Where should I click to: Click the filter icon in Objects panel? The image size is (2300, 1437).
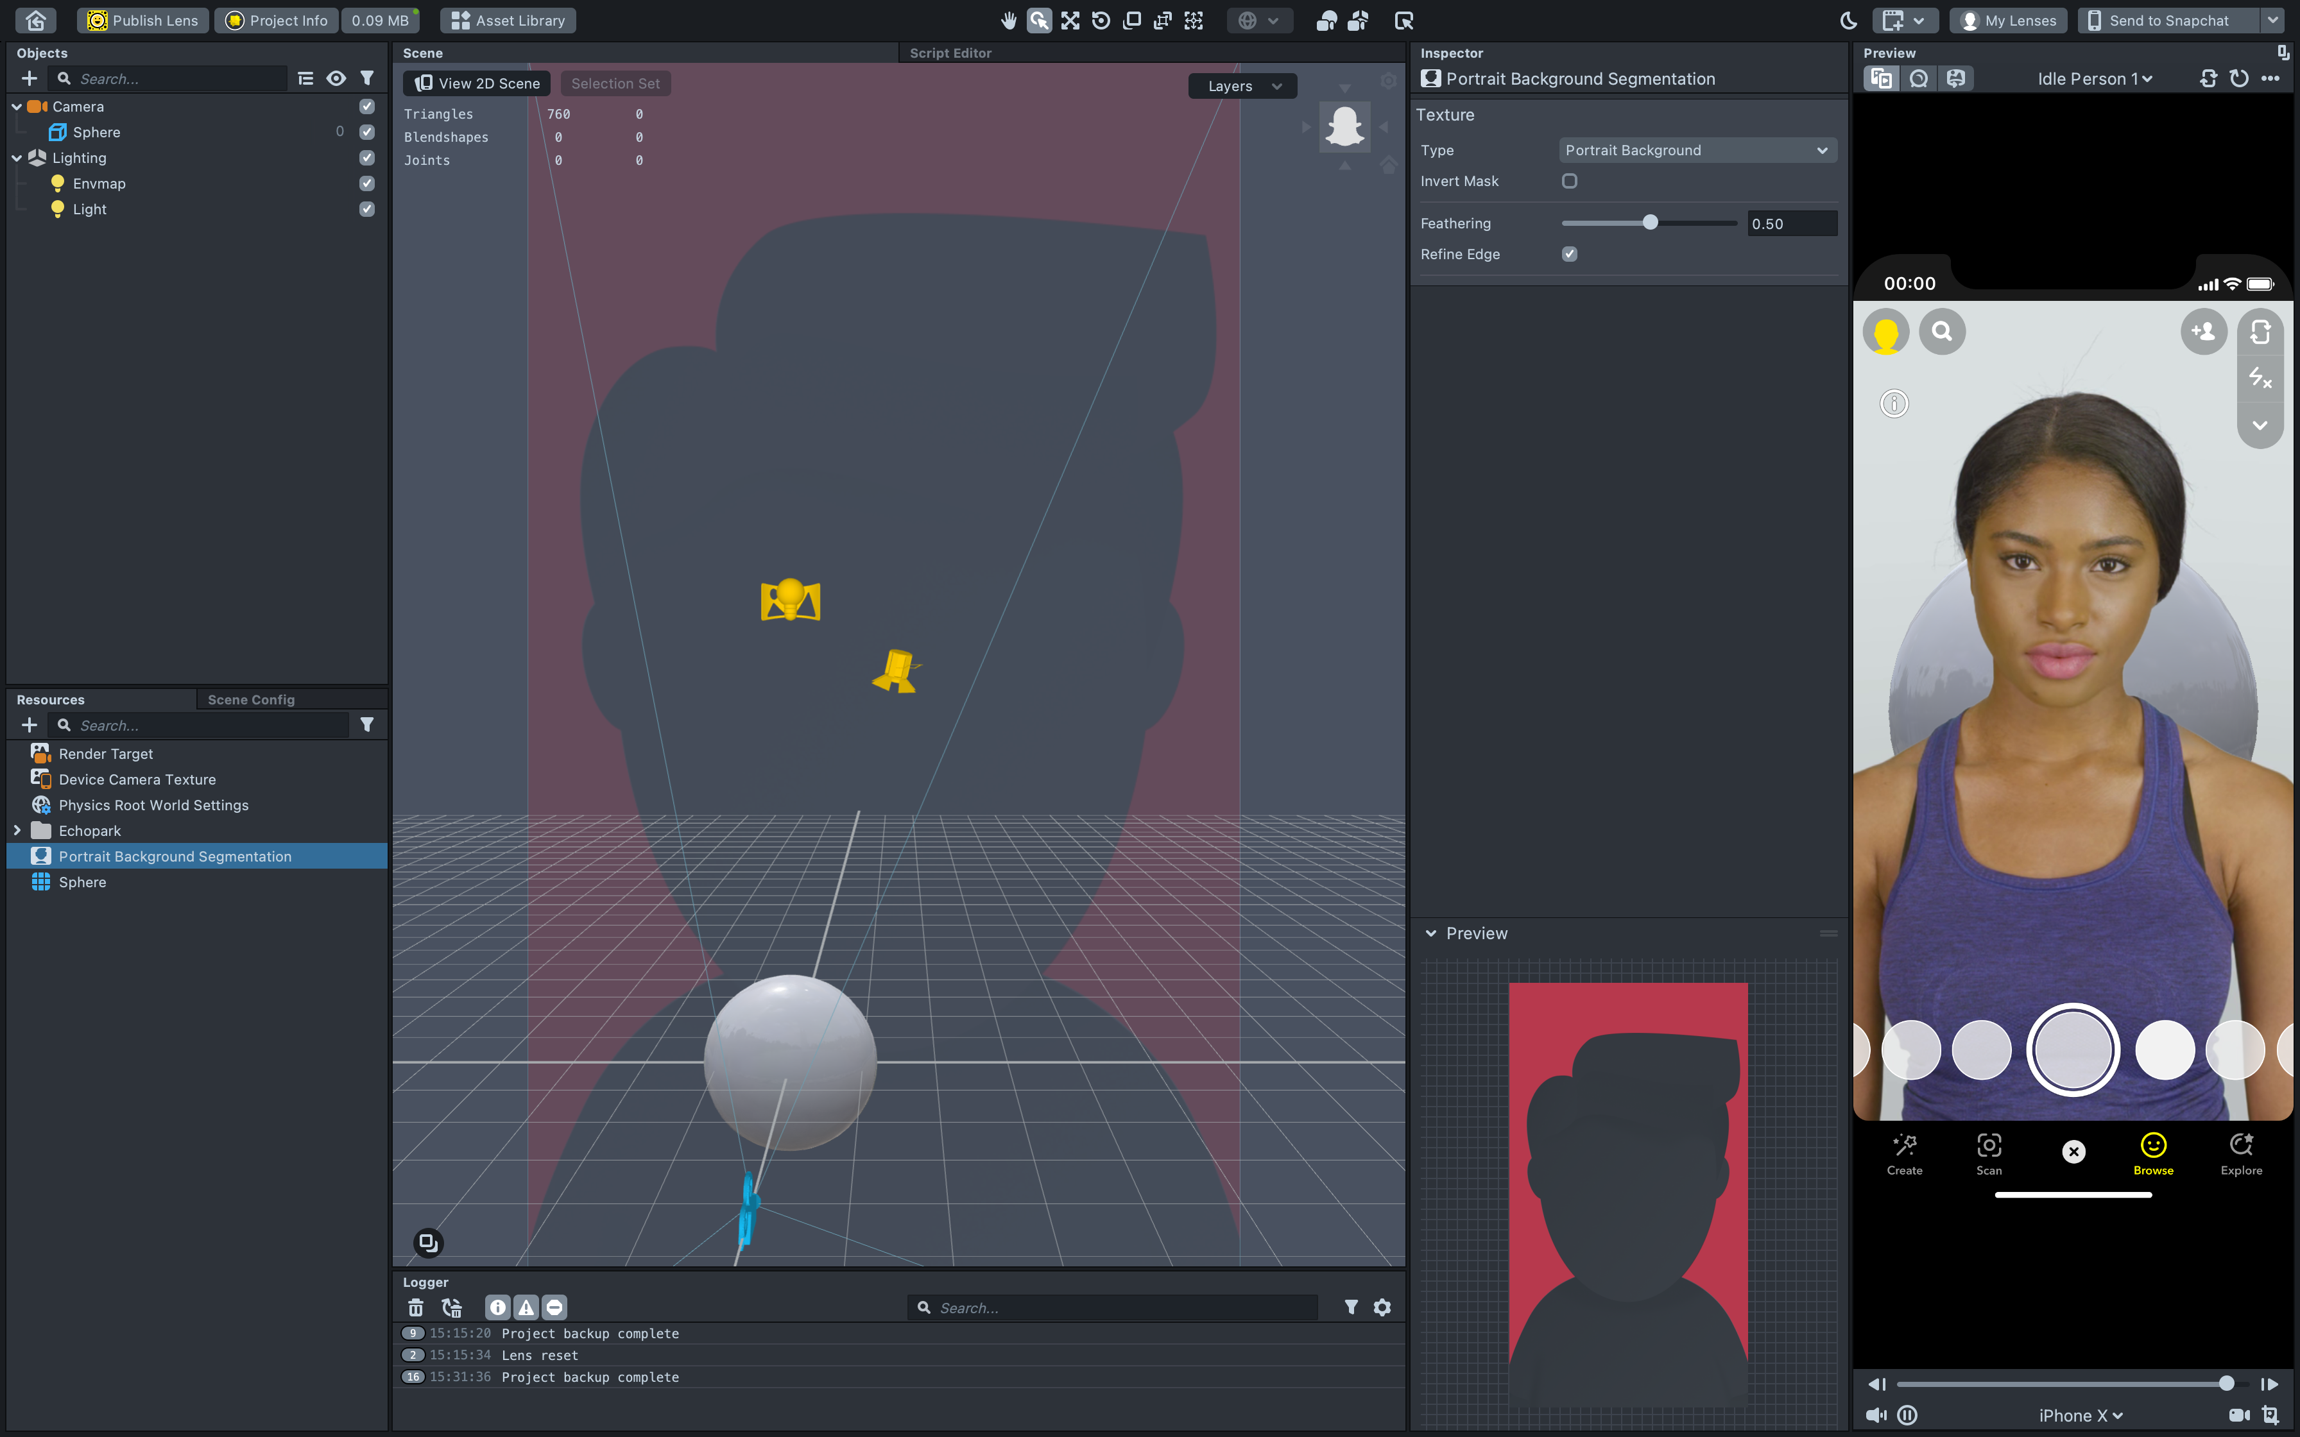point(367,79)
